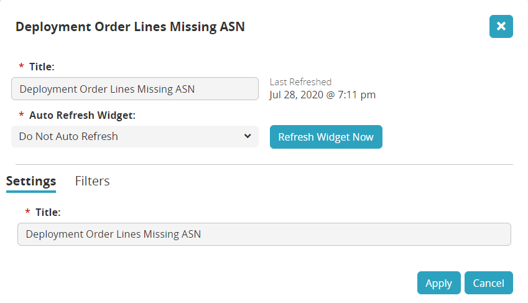Click the red asterisk beside Auto Refresh Widget
528x303 pixels.
coord(22,116)
